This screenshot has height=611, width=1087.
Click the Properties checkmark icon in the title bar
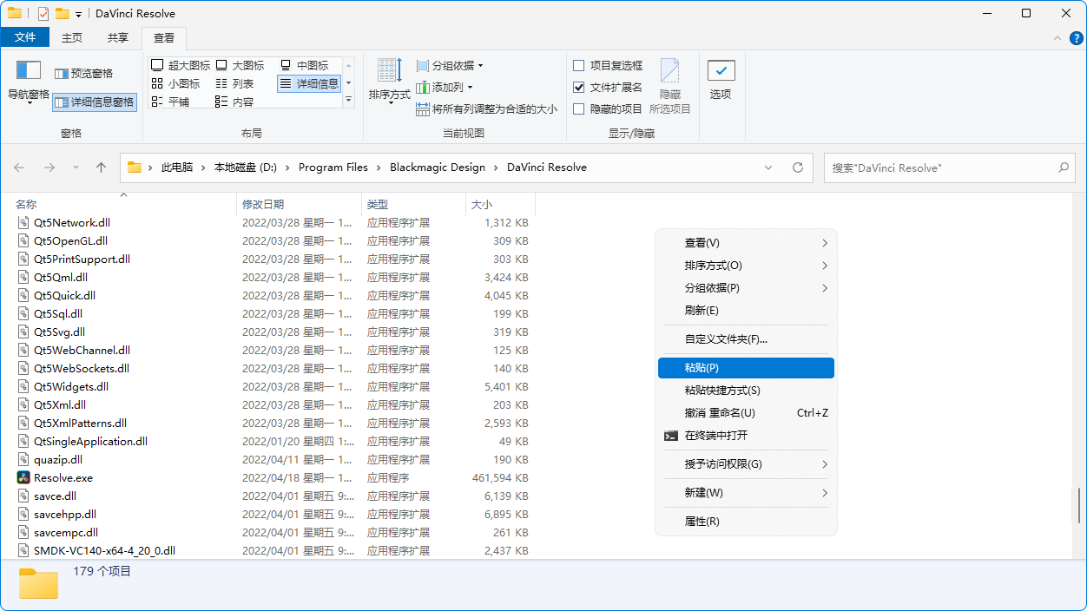coord(43,13)
